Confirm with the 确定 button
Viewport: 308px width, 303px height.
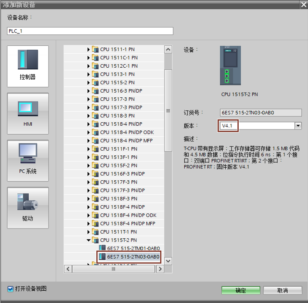[241, 290]
